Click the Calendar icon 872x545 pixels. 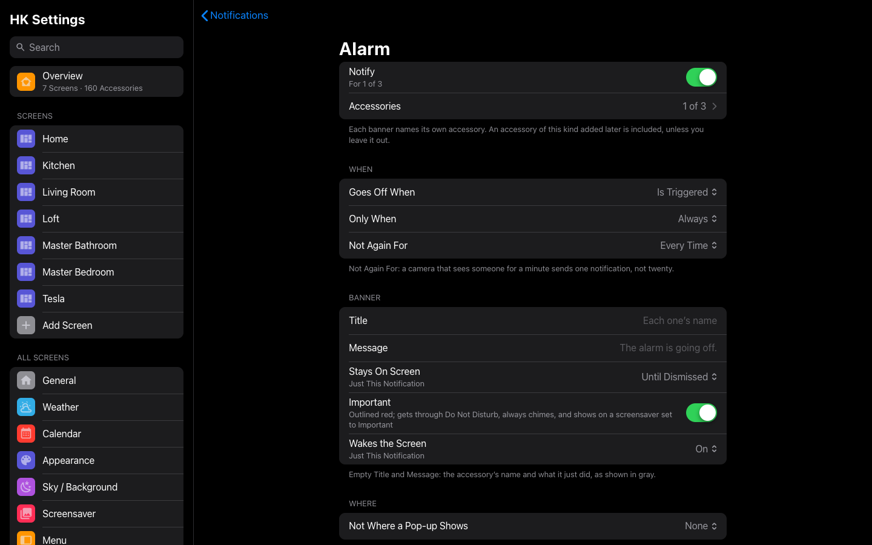(x=26, y=434)
